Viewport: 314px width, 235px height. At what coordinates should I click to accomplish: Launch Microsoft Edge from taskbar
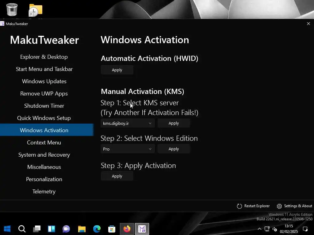pos(97,229)
